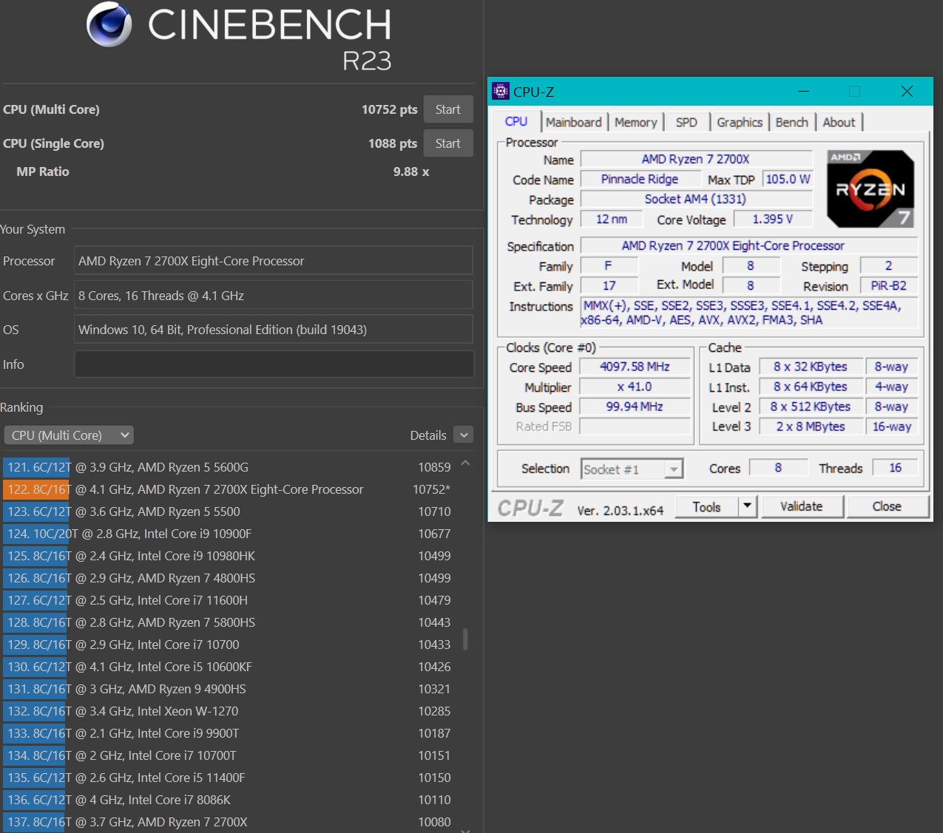Click the Validate button in CPU-Z
Screen dimensions: 943x833
pyautogui.click(x=802, y=506)
